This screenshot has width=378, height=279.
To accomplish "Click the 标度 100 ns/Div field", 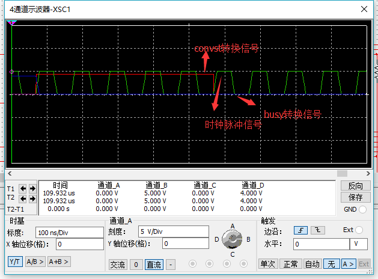I will pyautogui.click(x=70, y=233).
